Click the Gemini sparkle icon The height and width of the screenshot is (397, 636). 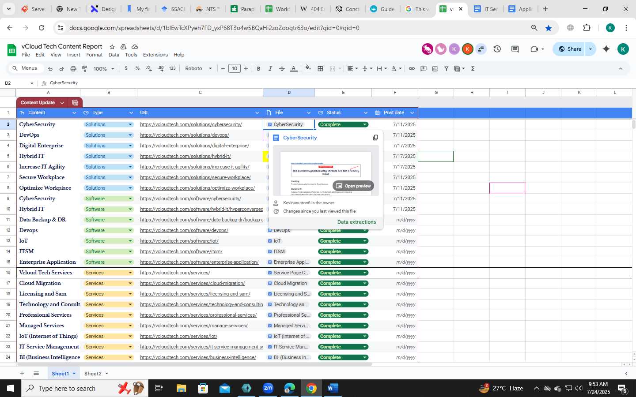tap(606, 49)
